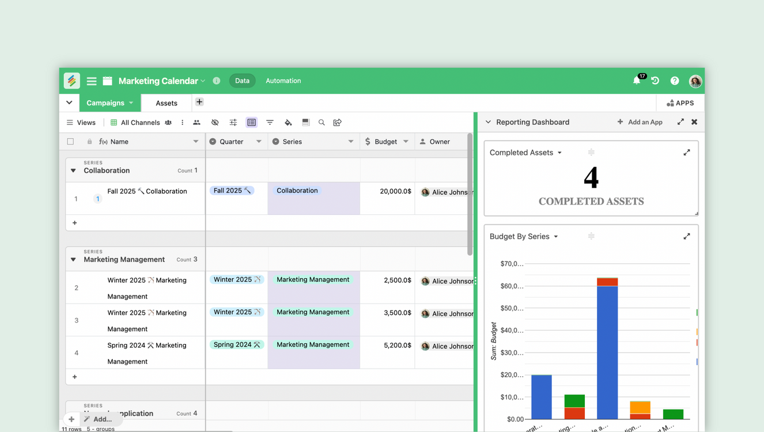This screenshot has width=764, height=432.
Task: Collapse the Marketing Management series group
Action: pos(73,260)
